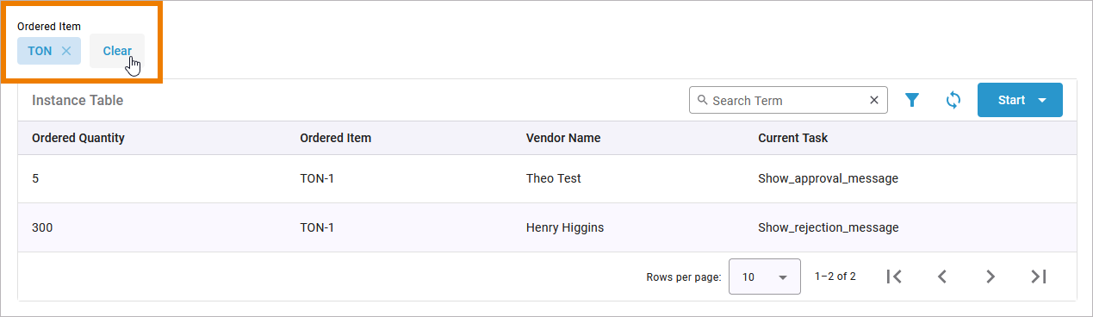Sort by Vendor Name column header

tap(563, 138)
